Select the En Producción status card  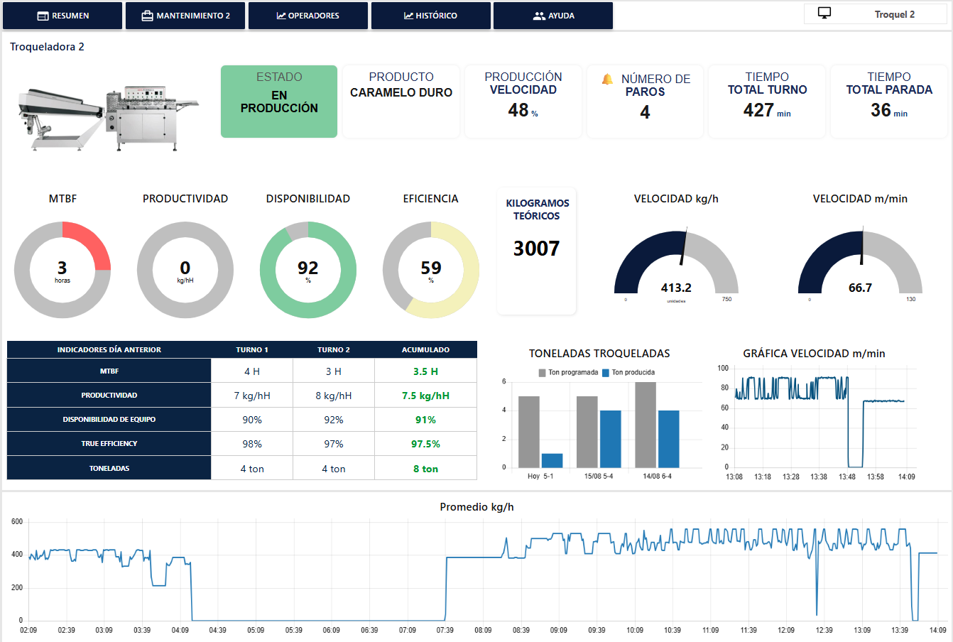(x=279, y=102)
